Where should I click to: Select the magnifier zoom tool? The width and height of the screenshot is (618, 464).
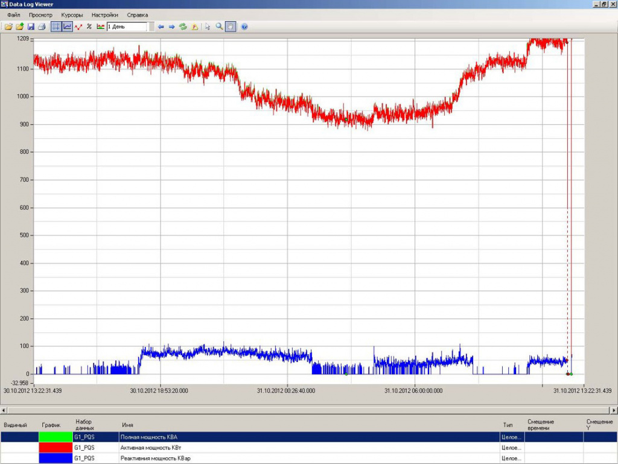coord(219,27)
